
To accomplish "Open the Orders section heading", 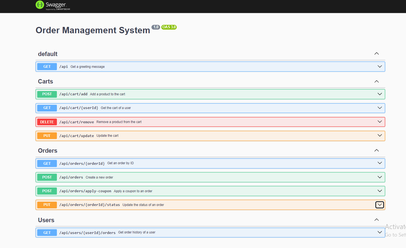I will pos(48,151).
